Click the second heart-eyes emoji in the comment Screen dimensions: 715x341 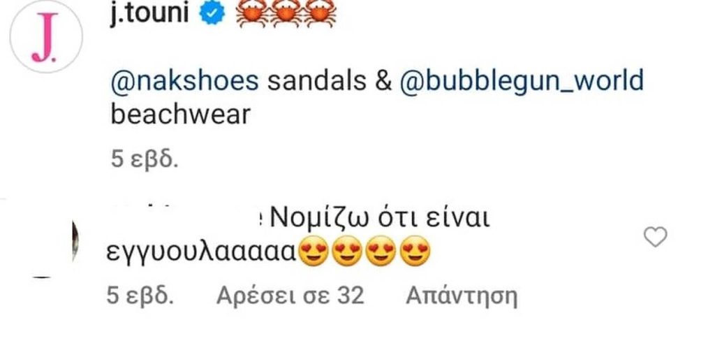(348, 251)
